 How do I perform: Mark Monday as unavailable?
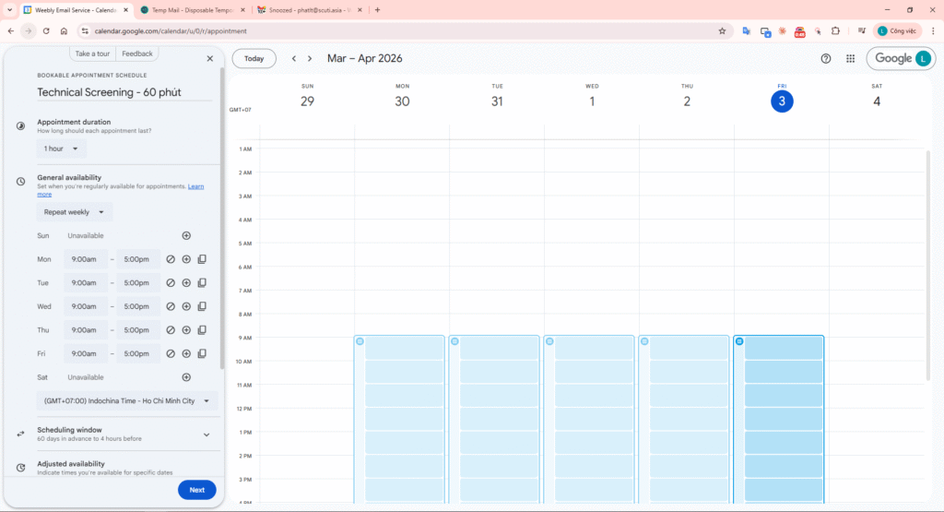coord(171,259)
